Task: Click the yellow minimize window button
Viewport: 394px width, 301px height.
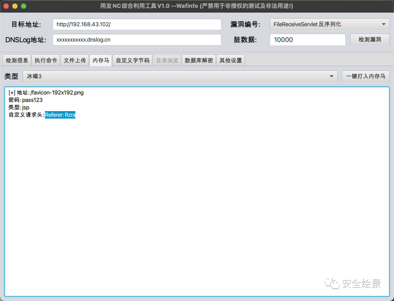Action: 15,6
